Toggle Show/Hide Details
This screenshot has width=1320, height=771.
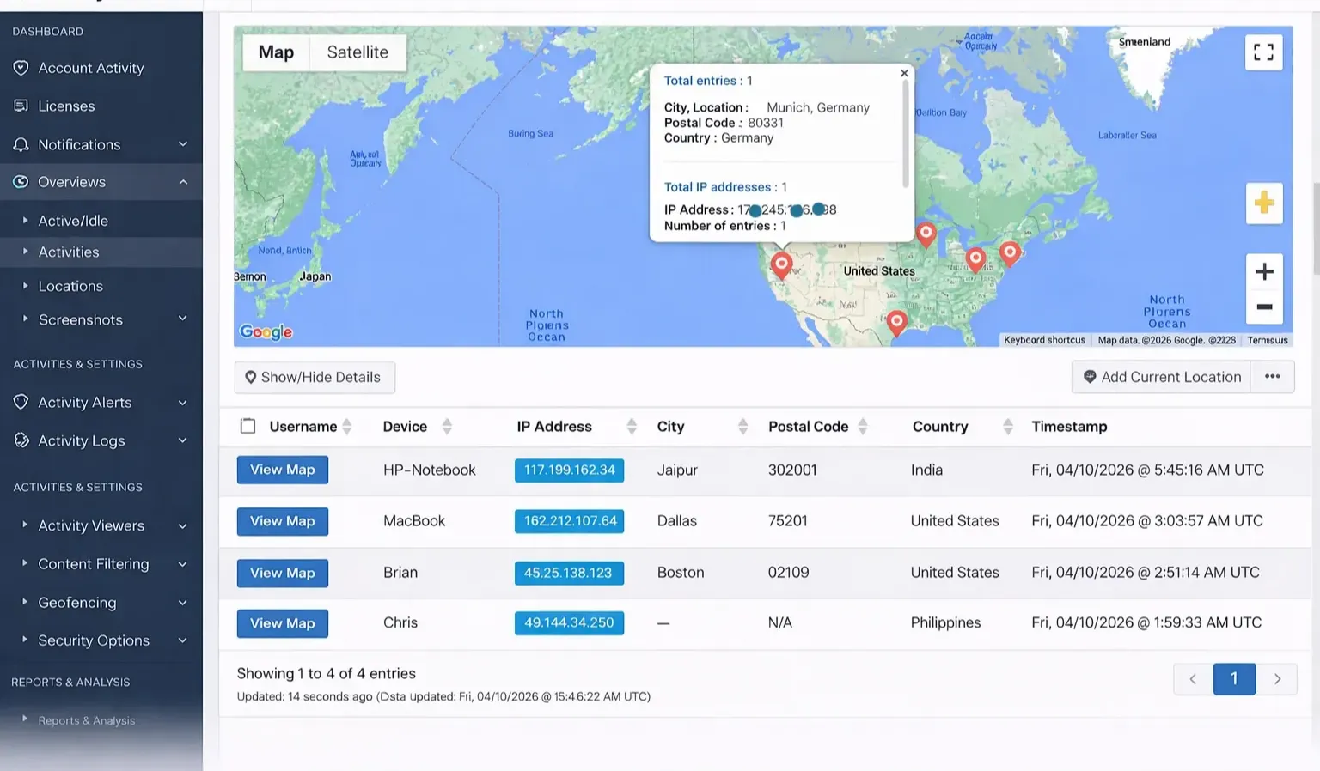tap(315, 378)
